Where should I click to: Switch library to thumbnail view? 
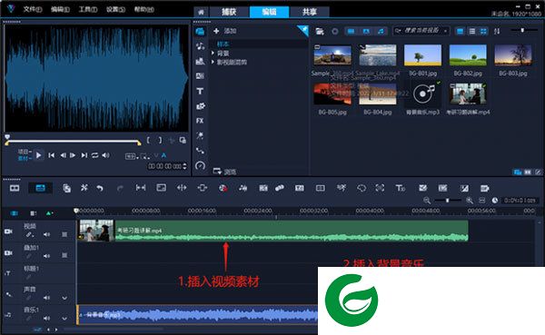click(483, 31)
